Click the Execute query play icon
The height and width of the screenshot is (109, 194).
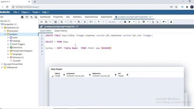129,22
